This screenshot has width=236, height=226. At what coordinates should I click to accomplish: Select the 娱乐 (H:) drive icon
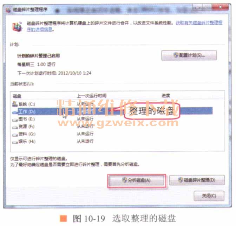click(x=15, y=142)
